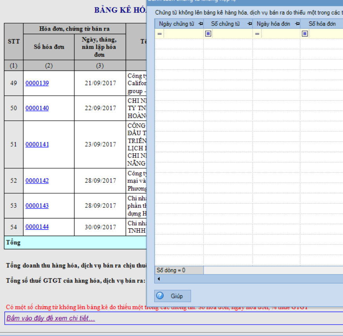This screenshot has width=343, height=336.
Task: Click the question mark help icon
Action: 160,296
